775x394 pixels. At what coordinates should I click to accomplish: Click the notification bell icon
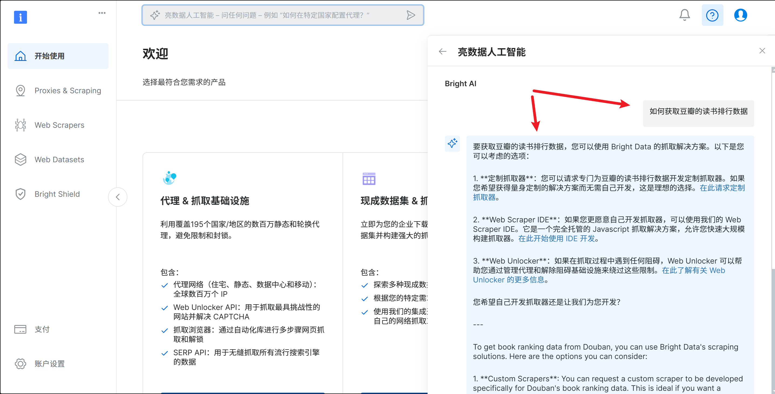point(685,15)
